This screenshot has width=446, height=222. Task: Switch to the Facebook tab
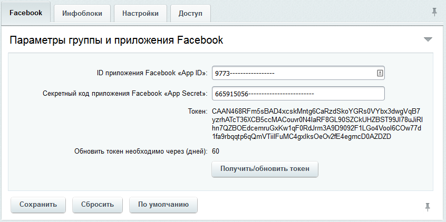pos(26,13)
